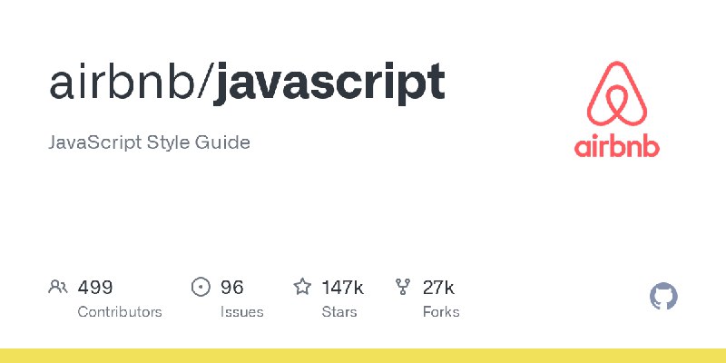726x363 pixels.
Task: Click the 27k forks count
Action: click(438, 288)
